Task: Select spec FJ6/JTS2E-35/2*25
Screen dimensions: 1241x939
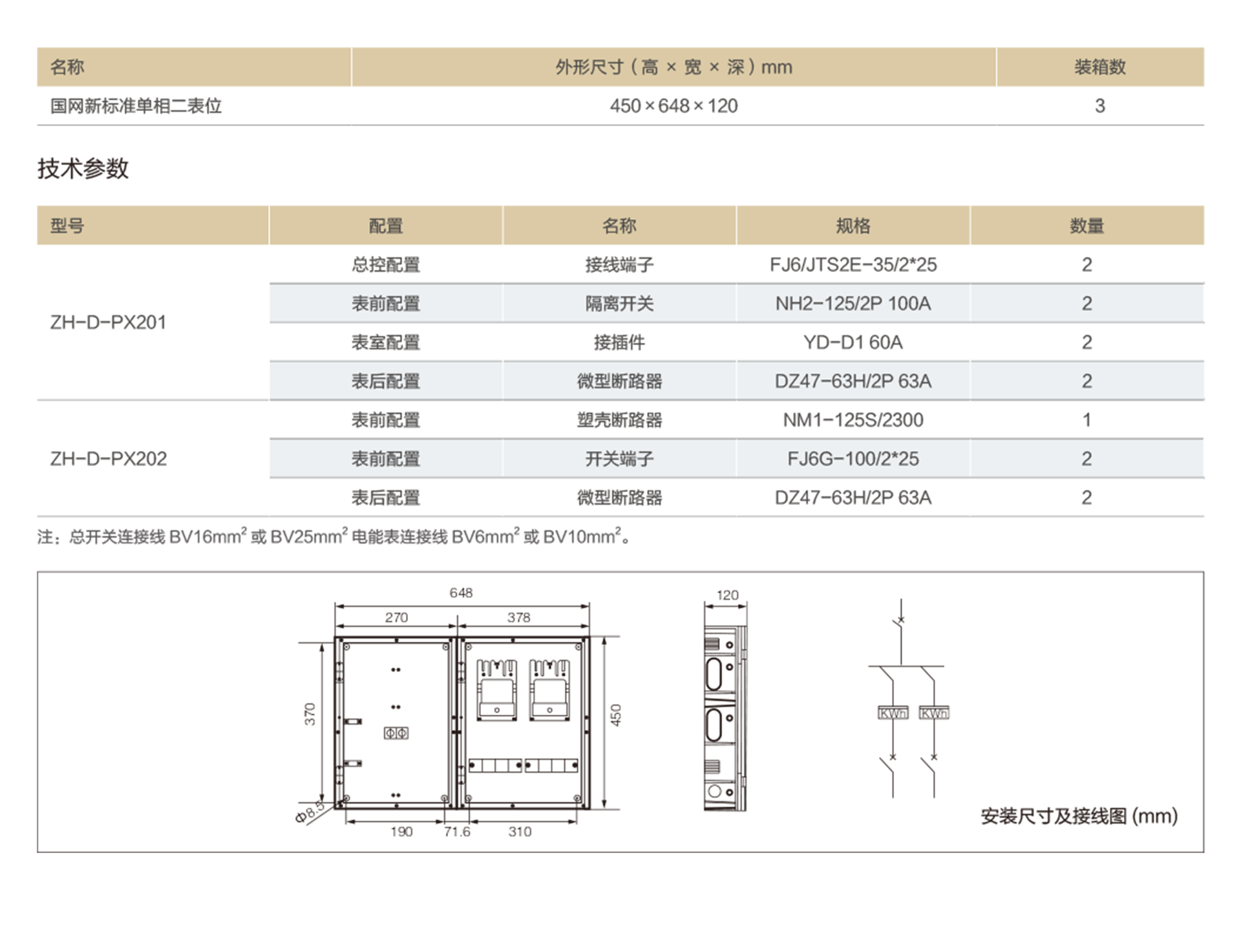Action: 853,264
